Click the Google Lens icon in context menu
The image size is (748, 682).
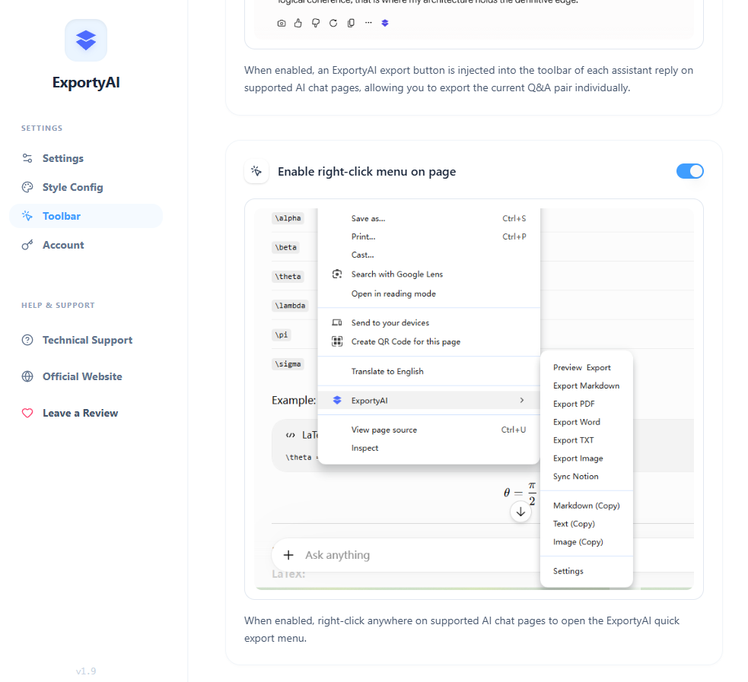(x=337, y=274)
